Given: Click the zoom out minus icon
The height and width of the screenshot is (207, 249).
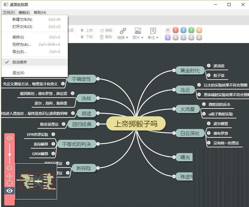Looking at the screenshot, I should tap(9, 168).
